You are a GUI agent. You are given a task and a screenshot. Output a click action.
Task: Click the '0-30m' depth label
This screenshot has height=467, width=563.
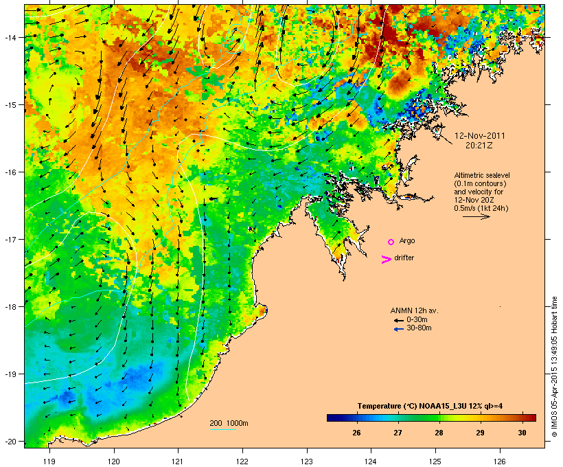(x=417, y=320)
